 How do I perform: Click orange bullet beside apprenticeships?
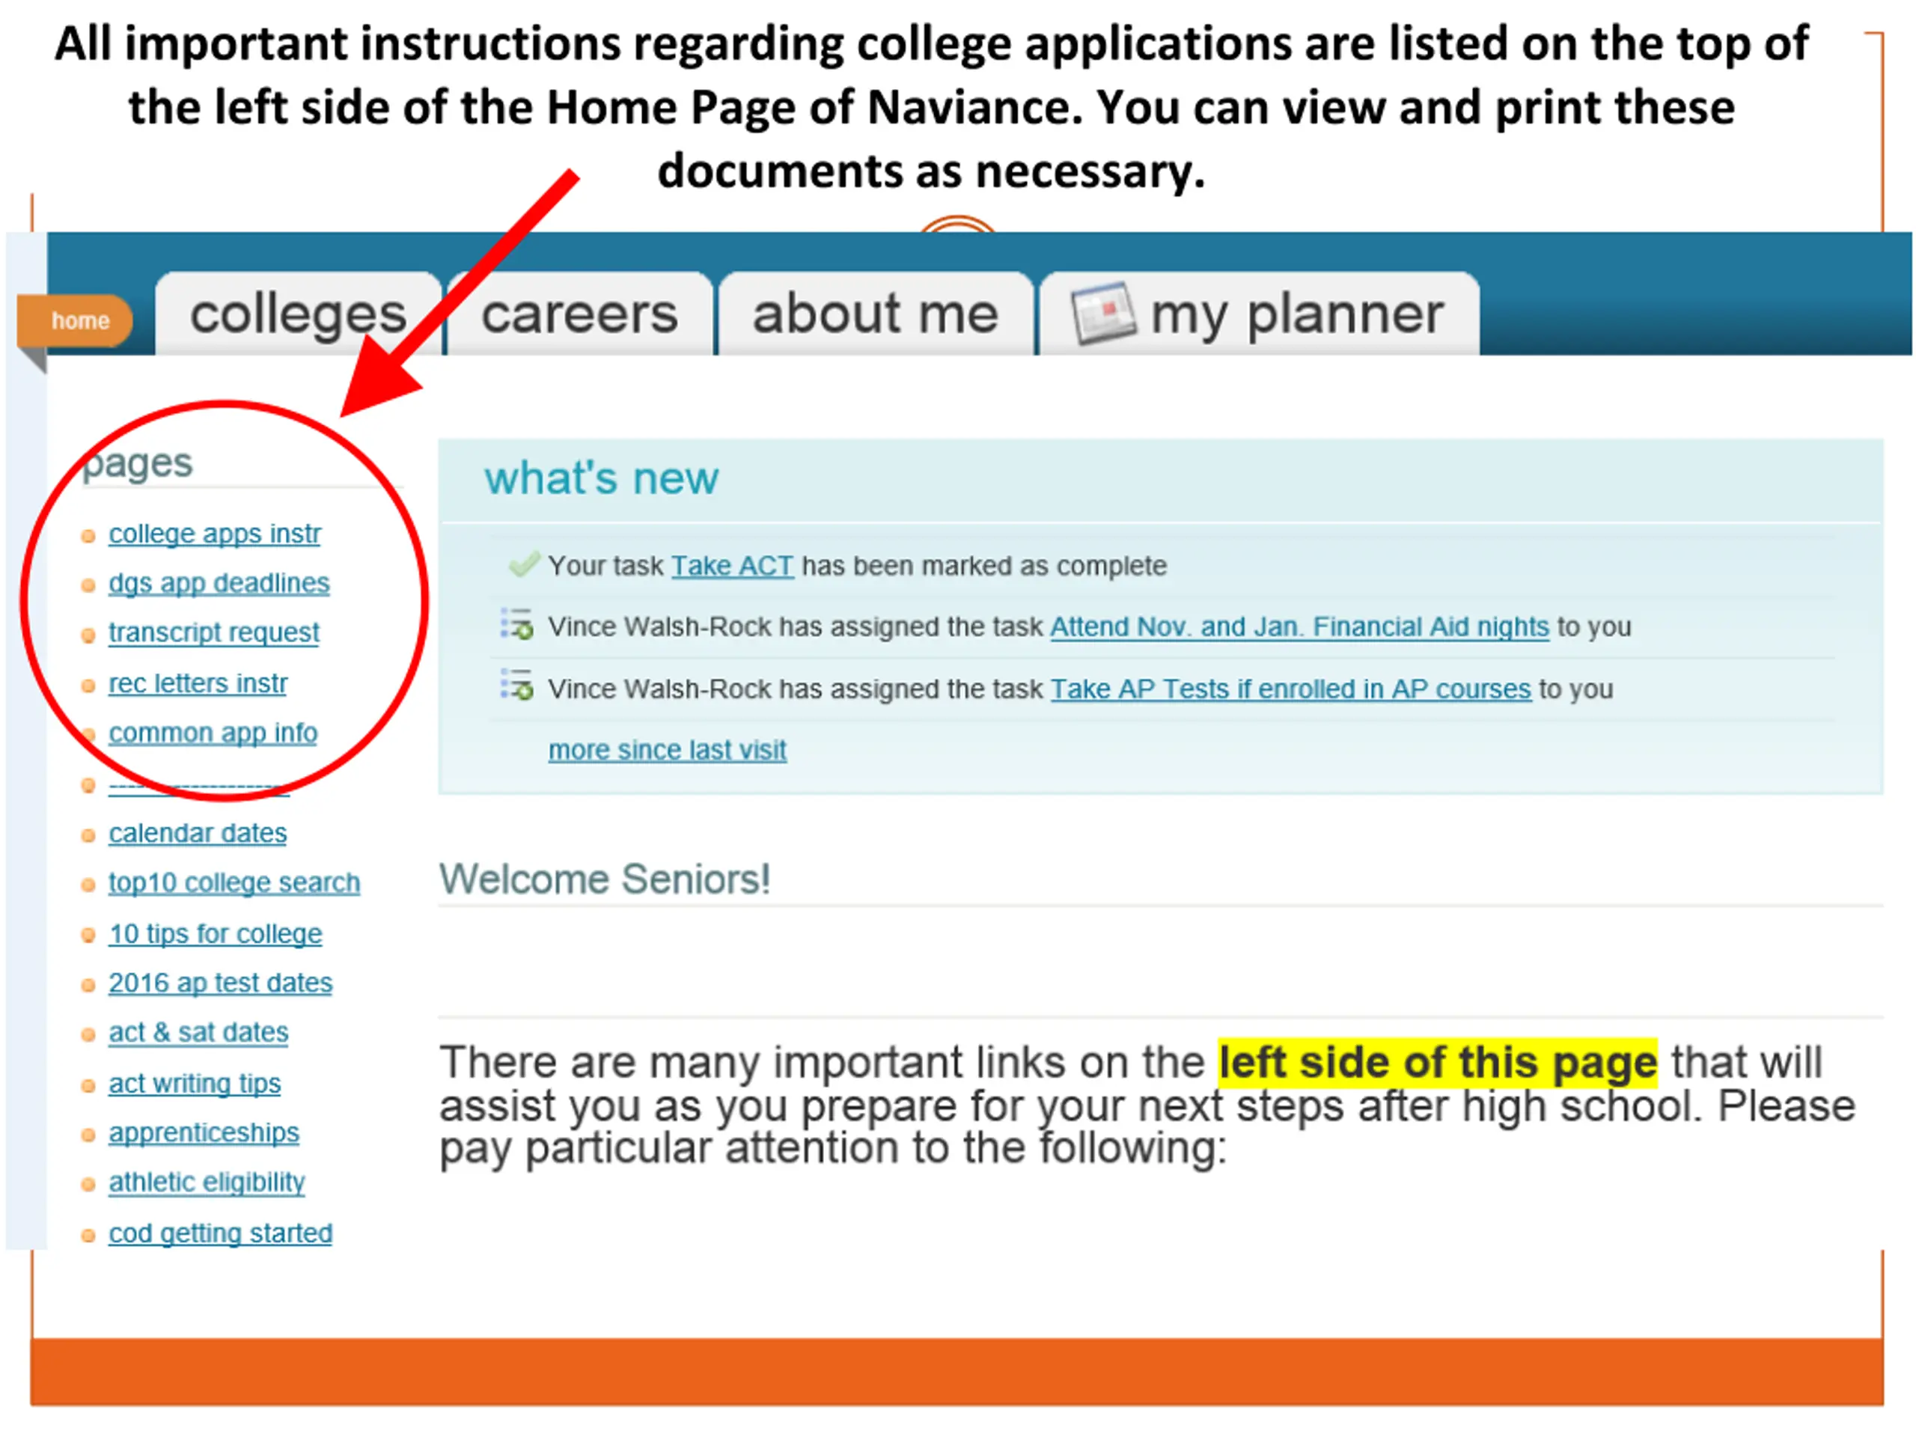pyautogui.click(x=88, y=1135)
